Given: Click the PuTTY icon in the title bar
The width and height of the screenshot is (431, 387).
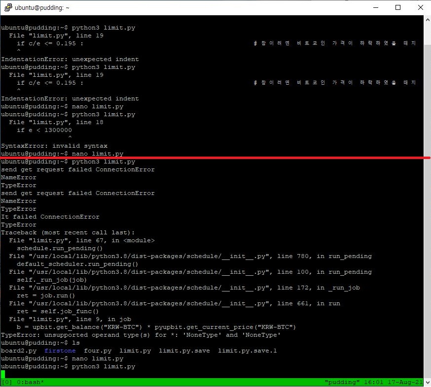Looking at the screenshot, I should (x=8, y=7).
